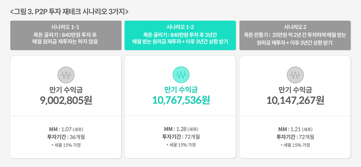The height and width of the screenshot is (167, 361).
Task: Click 투자기간 : 72개월 in scenario 2 card
Action: (x=295, y=137)
